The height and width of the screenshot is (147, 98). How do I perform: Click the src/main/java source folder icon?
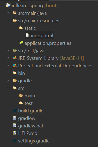click(x=15, y=13)
